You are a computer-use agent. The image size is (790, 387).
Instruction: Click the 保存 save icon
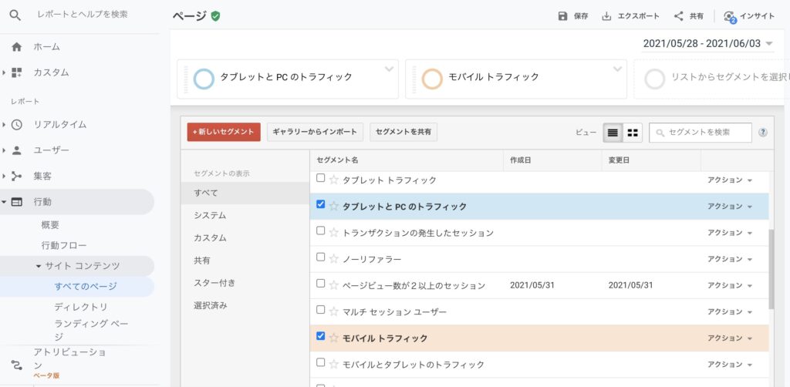click(562, 16)
